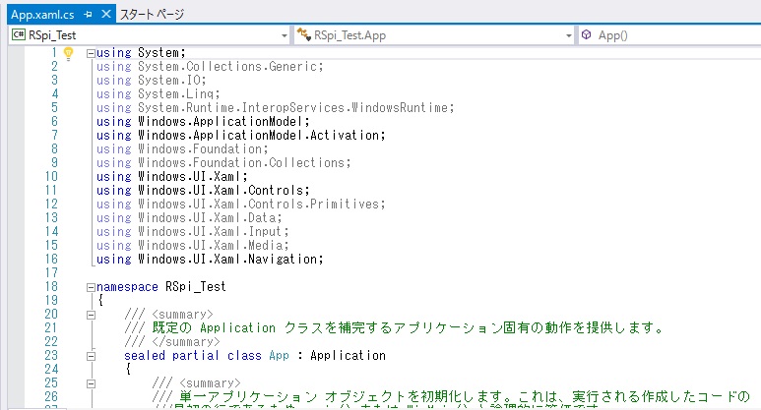
Task: Click the Application base class on line 23
Action: pyautogui.click(x=348, y=355)
